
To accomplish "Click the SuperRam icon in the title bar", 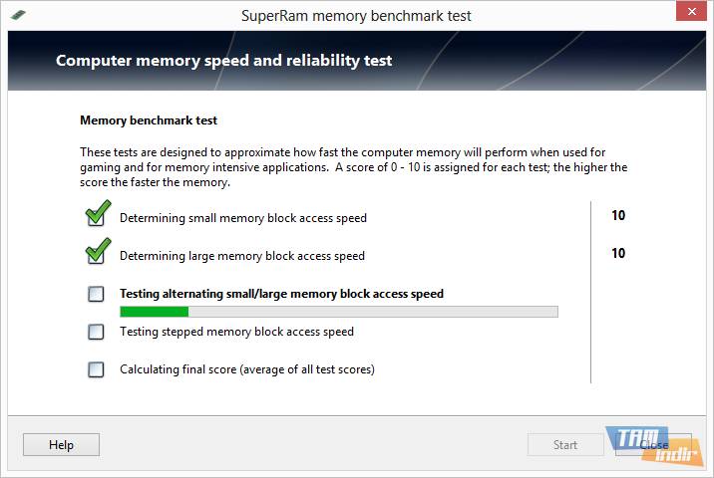I will 19,16.
